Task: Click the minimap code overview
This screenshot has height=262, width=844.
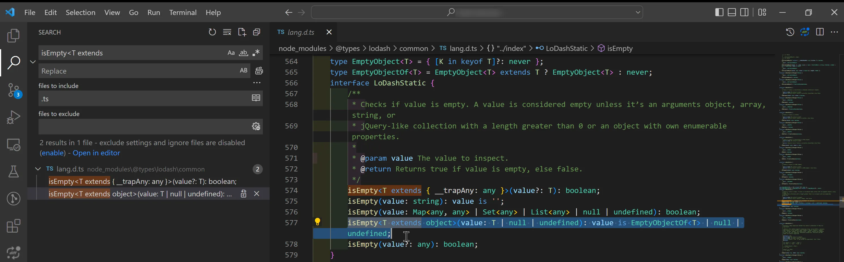Action: [x=806, y=131]
